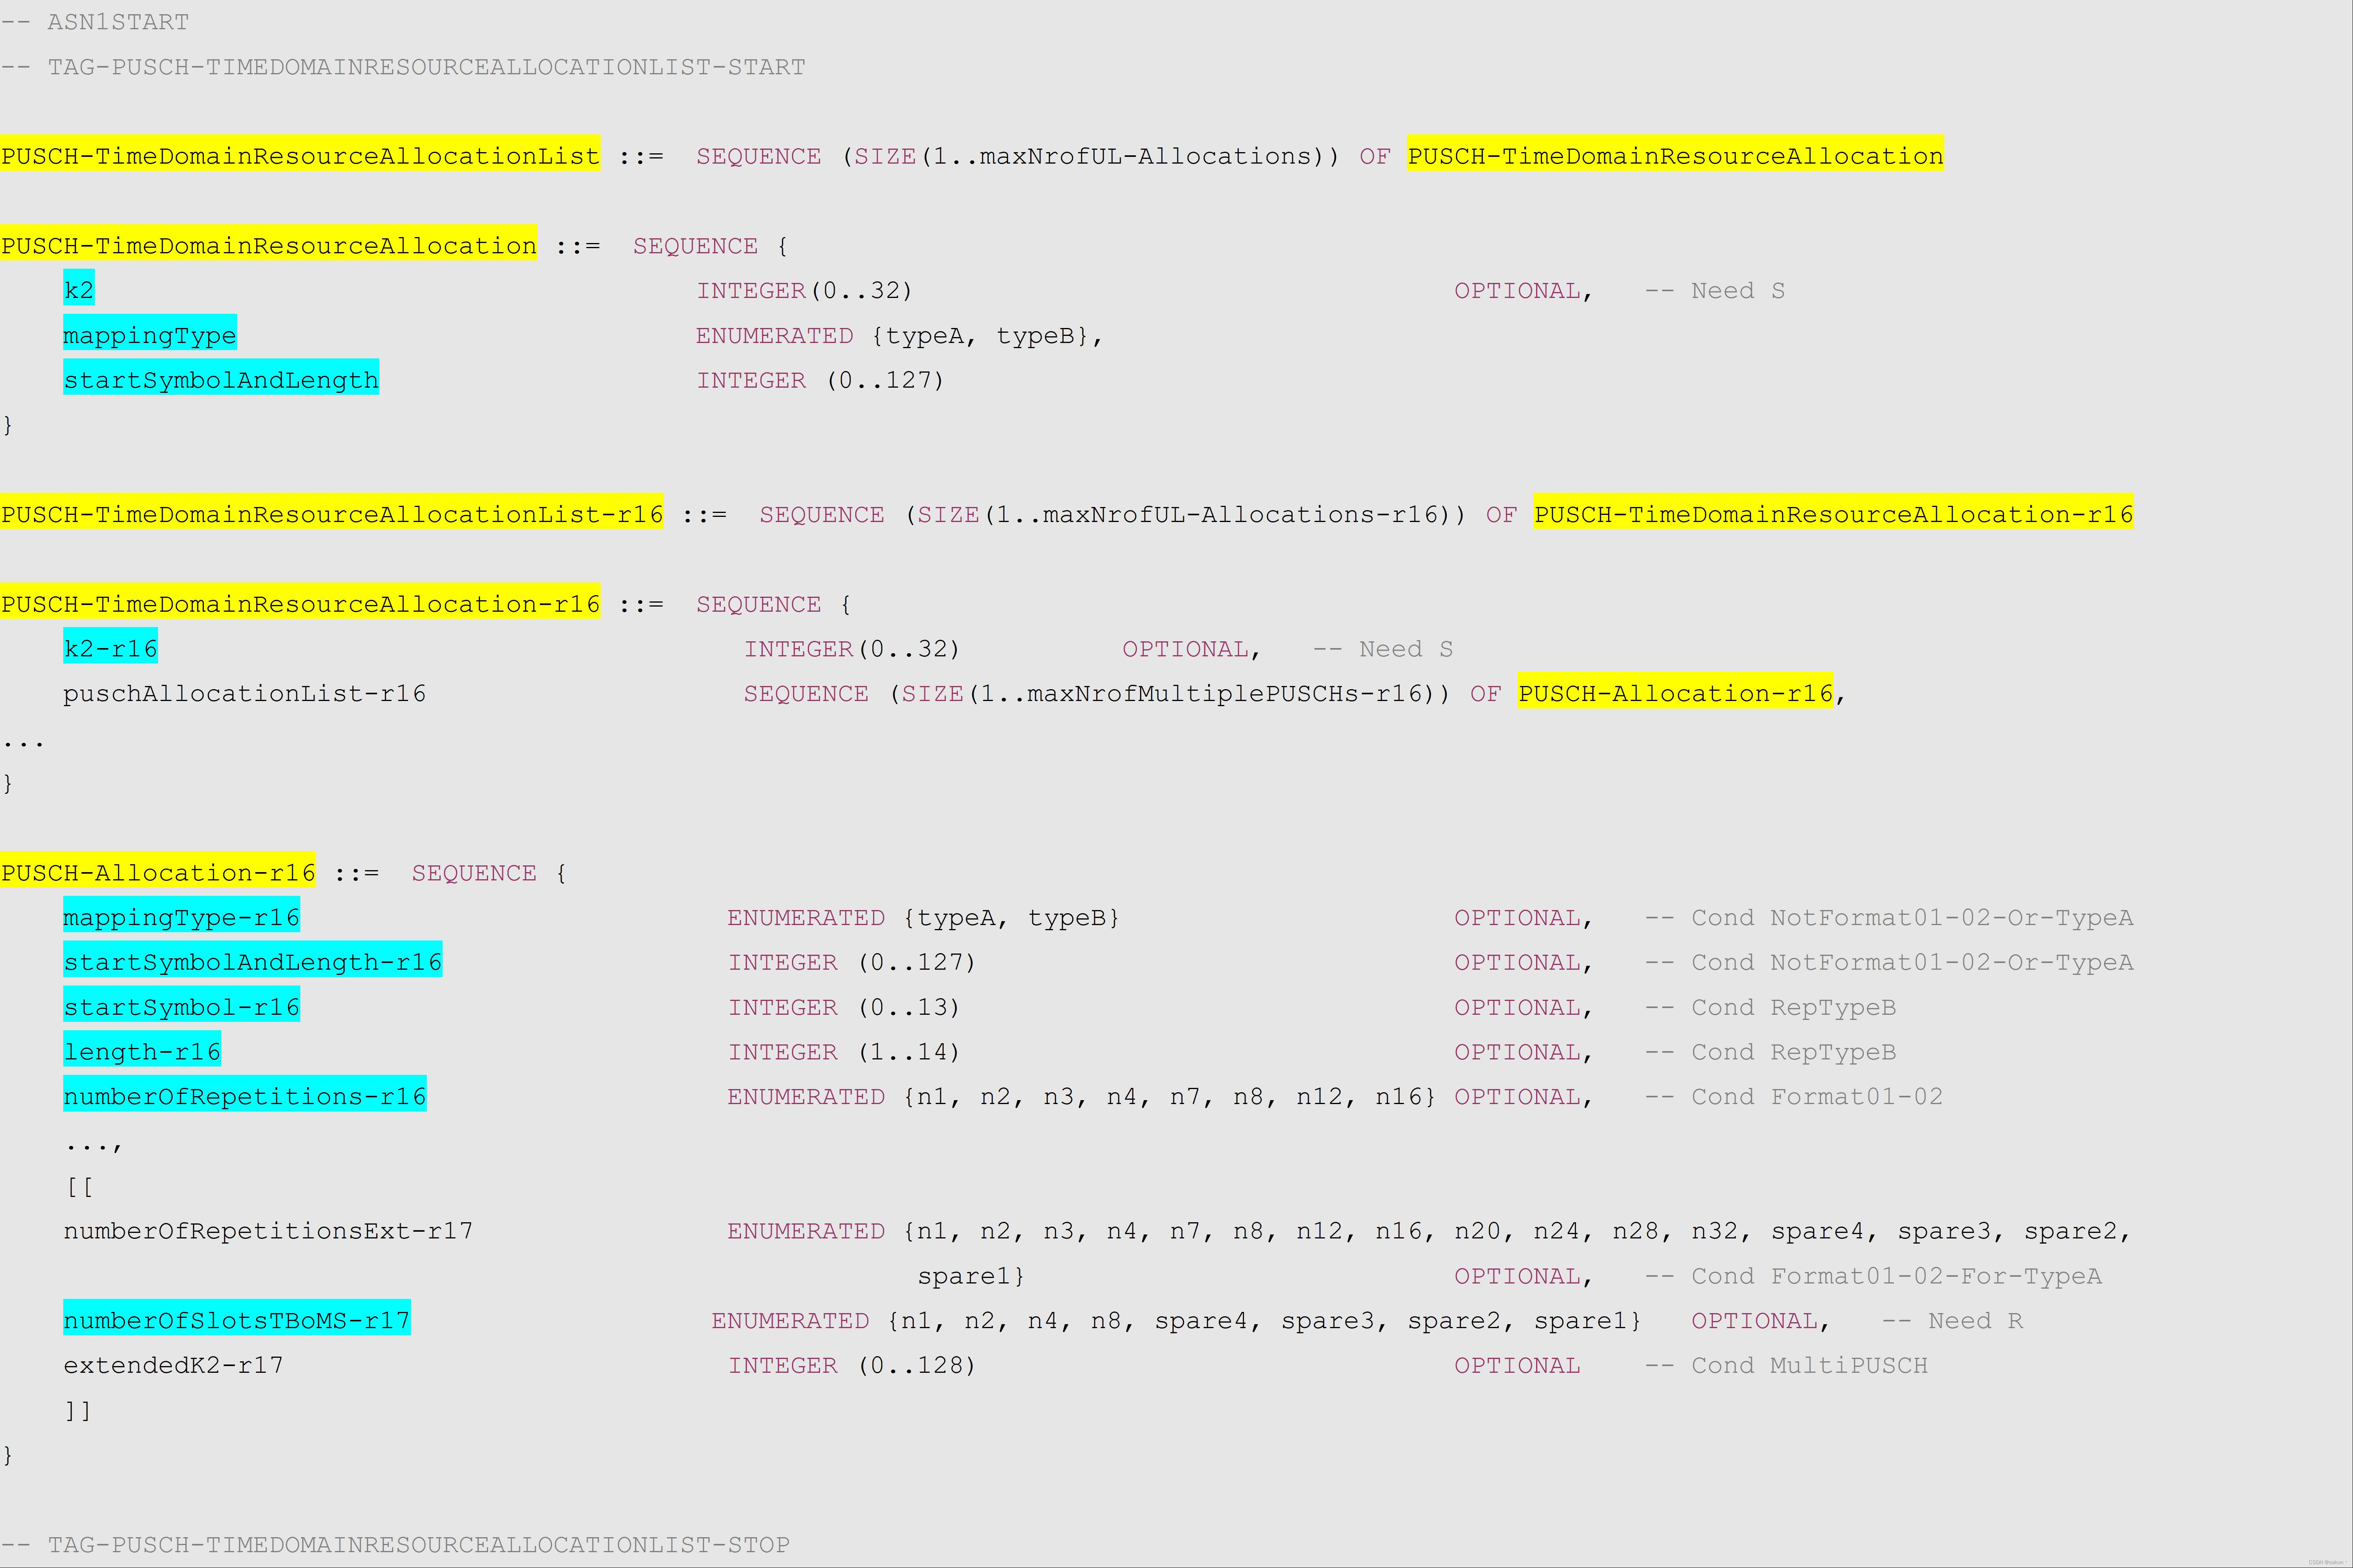The height and width of the screenshot is (1568, 2353).
Task: Click highlighted PUSCH-TimeDomainResourceAllocation-r16 after OF keyword
Action: tap(1833, 514)
